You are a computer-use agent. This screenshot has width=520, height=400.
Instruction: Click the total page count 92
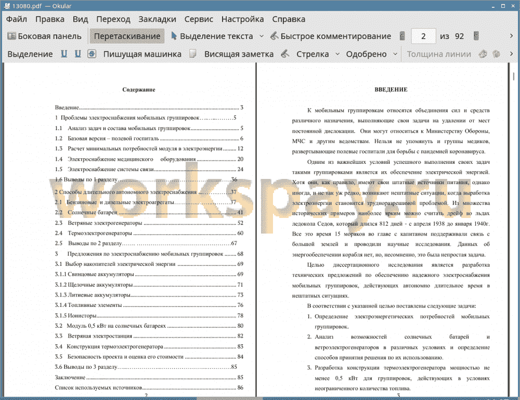(459, 36)
